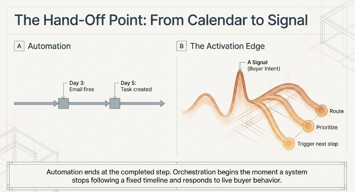Click the Automation section heading
Viewport: 355px width, 192px height.
[49, 46]
